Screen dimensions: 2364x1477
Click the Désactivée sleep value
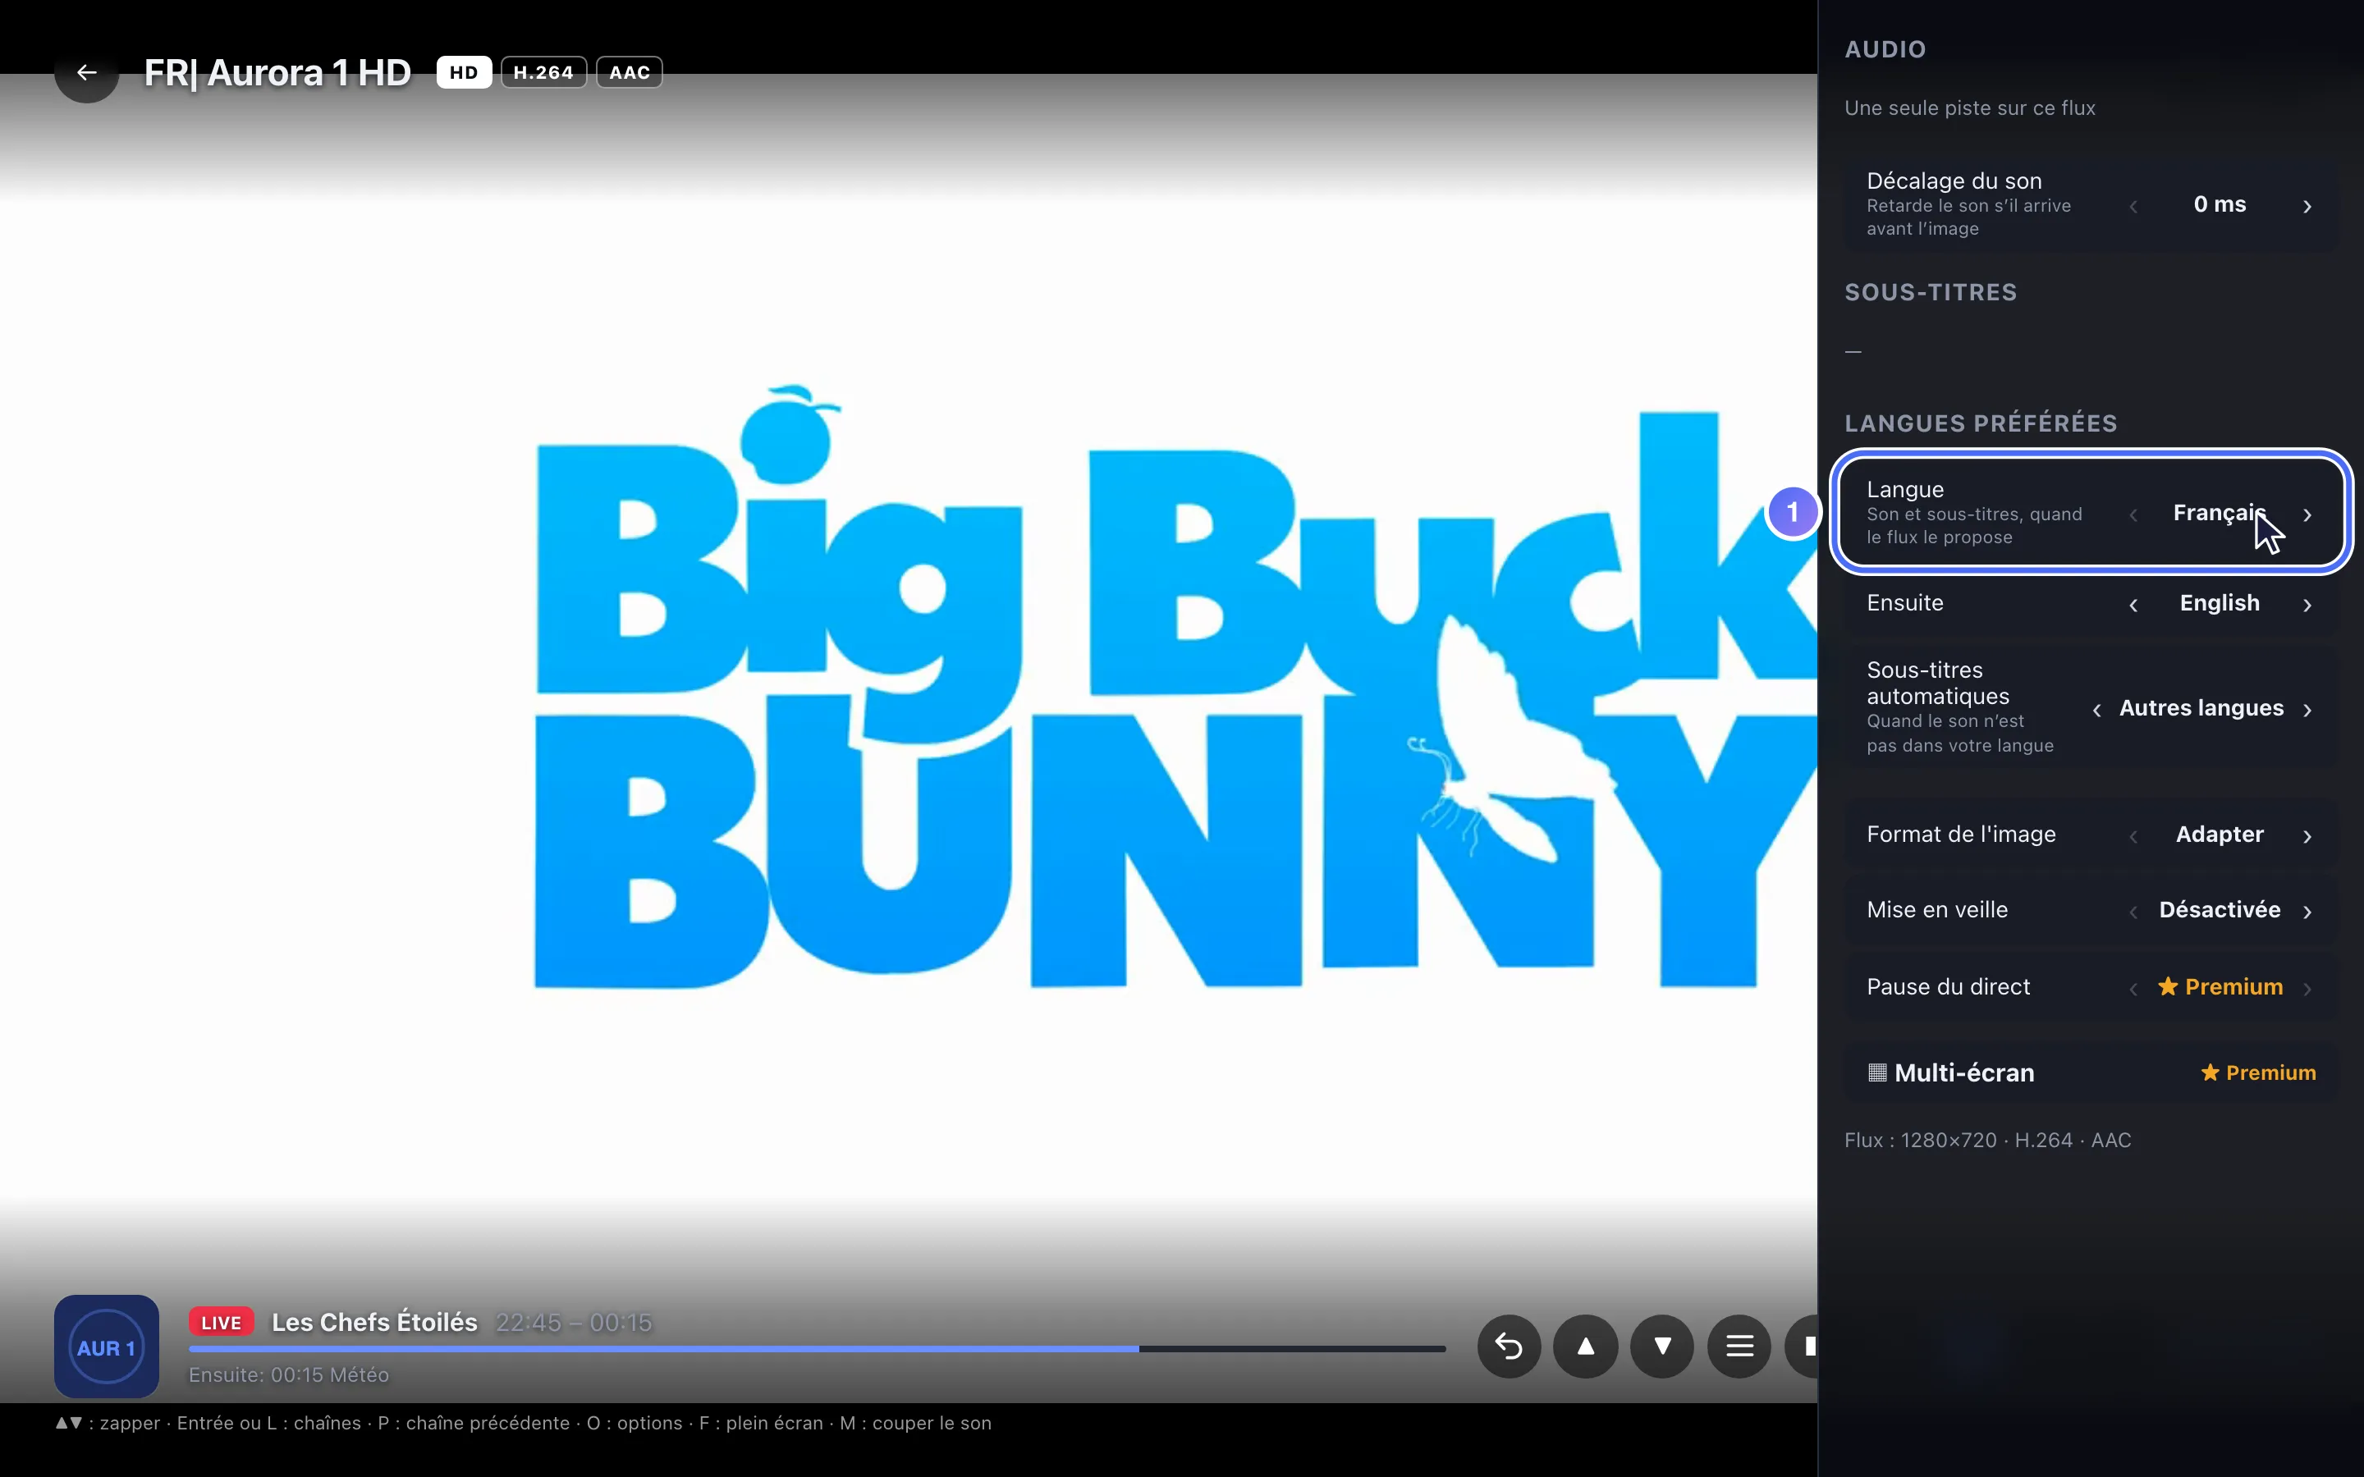[x=2220, y=909]
